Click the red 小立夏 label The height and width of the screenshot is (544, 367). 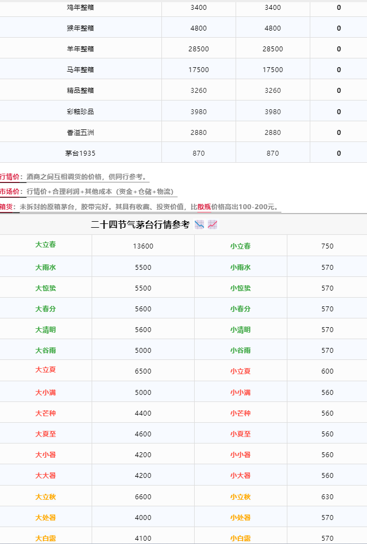coord(240,371)
